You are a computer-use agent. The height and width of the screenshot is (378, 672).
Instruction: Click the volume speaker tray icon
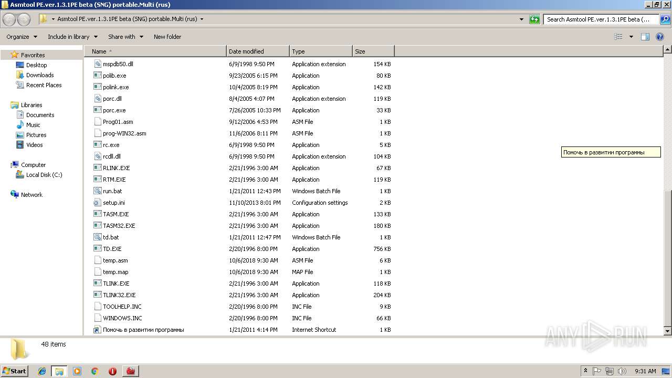click(622, 371)
